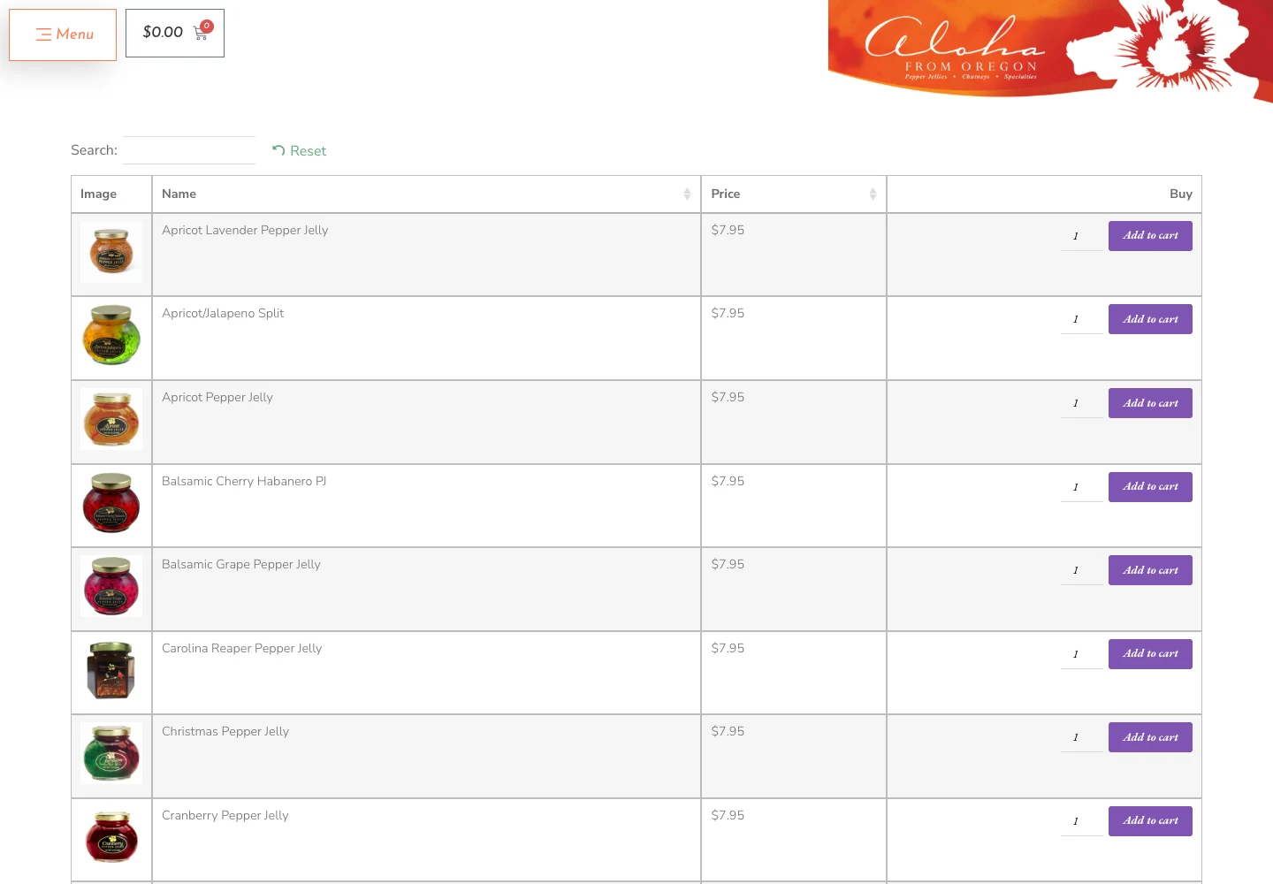The height and width of the screenshot is (884, 1273).
Task: Select quantity field for Balsamic Grape Pepper Jelly
Action: click(1082, 570)
